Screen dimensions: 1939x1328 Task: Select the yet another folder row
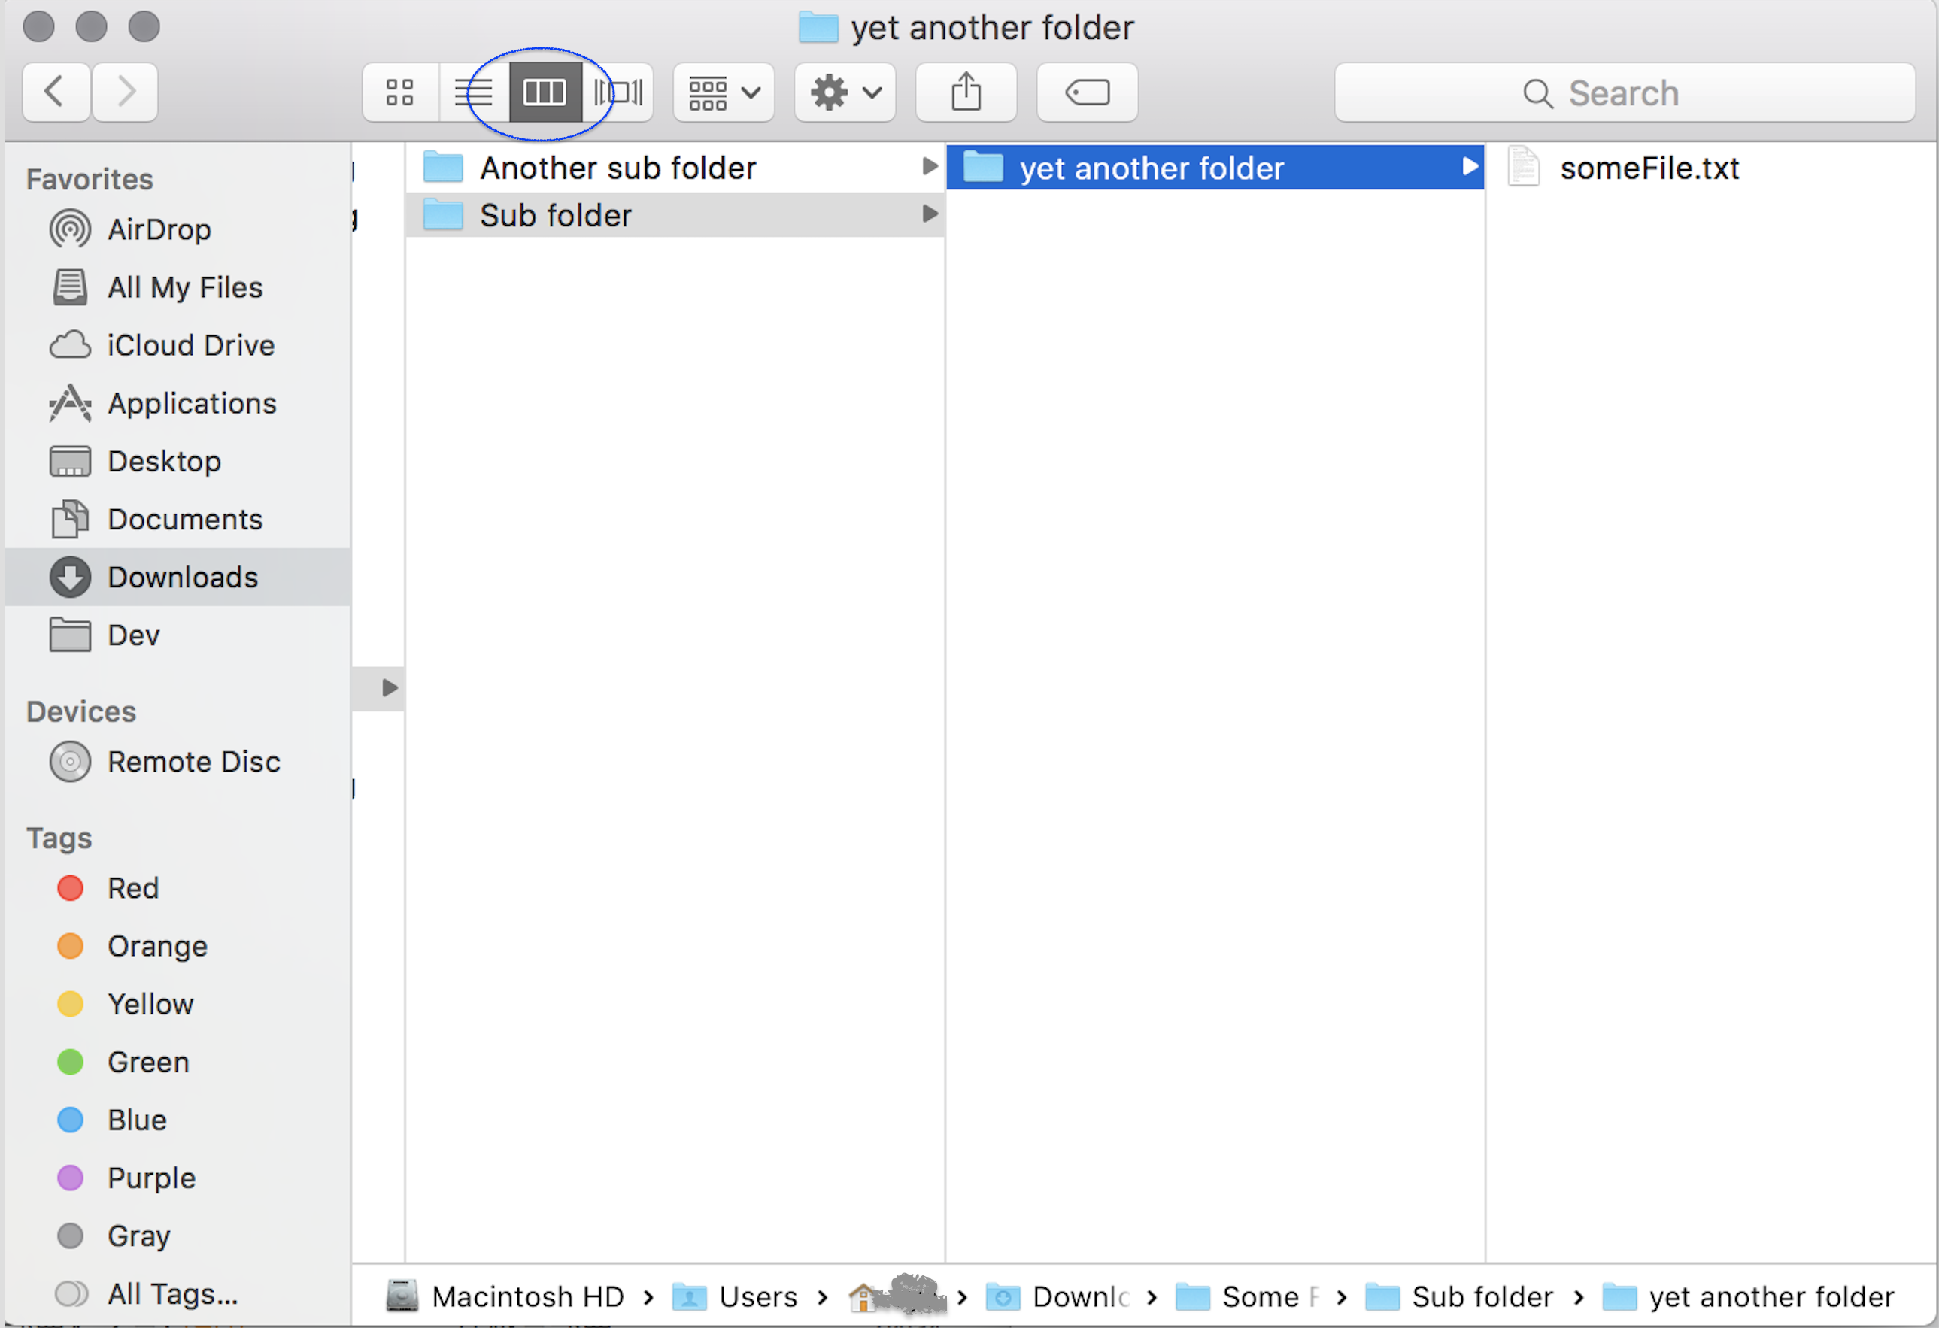[x=1215, y=168]
